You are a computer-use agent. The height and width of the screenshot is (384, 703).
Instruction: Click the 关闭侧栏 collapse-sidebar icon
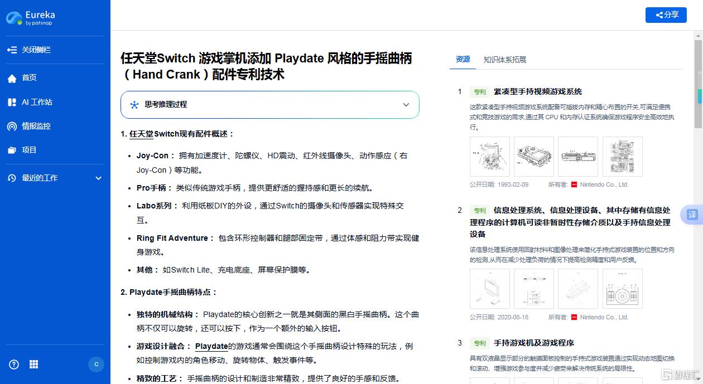(x=12, y=50)
